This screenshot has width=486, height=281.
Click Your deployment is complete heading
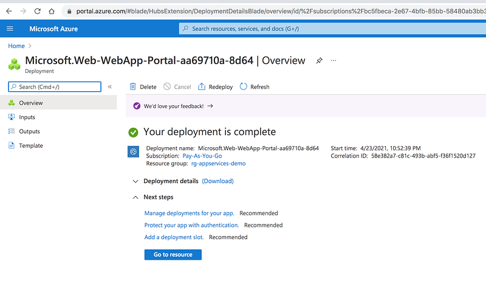click(x=210, y=132)
